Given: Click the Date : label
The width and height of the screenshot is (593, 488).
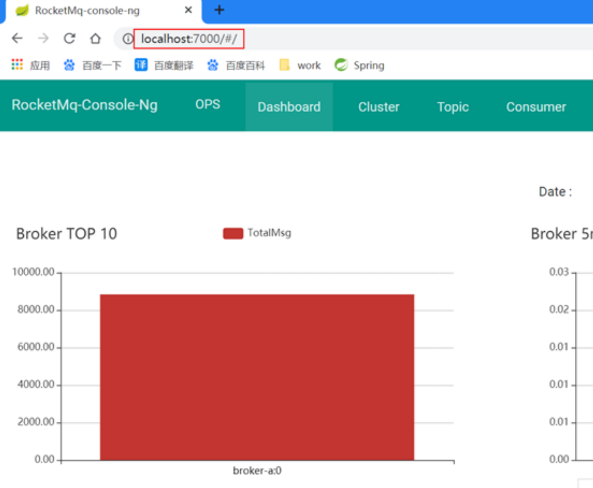Looking at the screenshot, I should pos(555,192).
